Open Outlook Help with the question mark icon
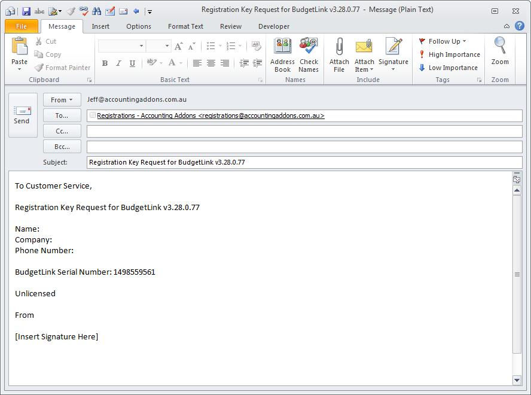This screenshot has height=395, width=531. click(520, 26)
